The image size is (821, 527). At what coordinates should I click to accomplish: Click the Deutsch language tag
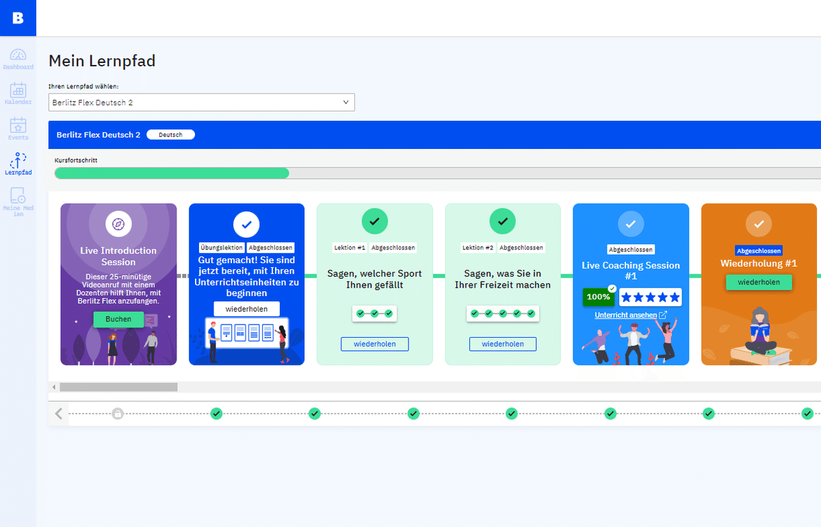coord(170,135)
